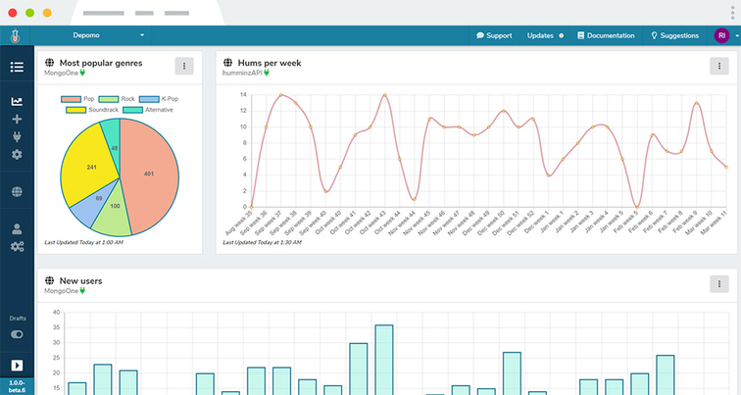Open the user icon in sidebar

click(x=17, y=228)
